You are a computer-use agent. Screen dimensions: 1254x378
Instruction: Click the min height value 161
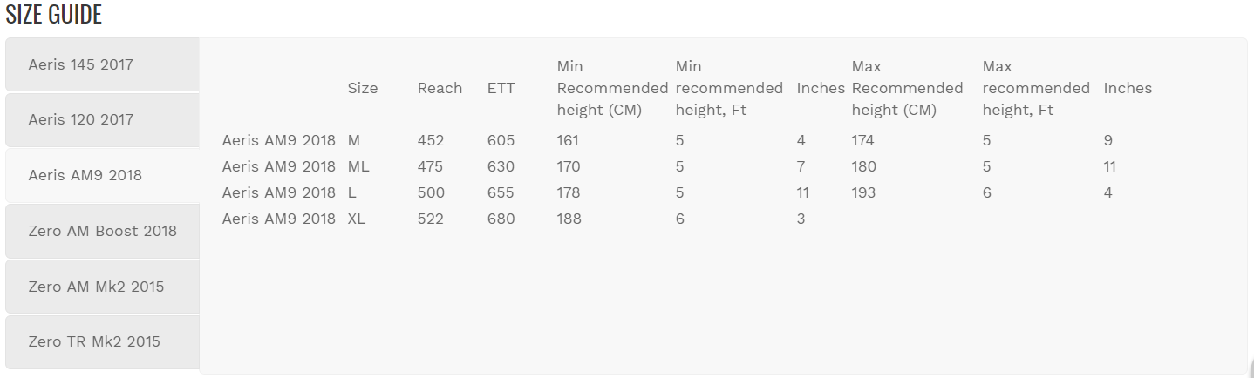[x=568, y=140]
